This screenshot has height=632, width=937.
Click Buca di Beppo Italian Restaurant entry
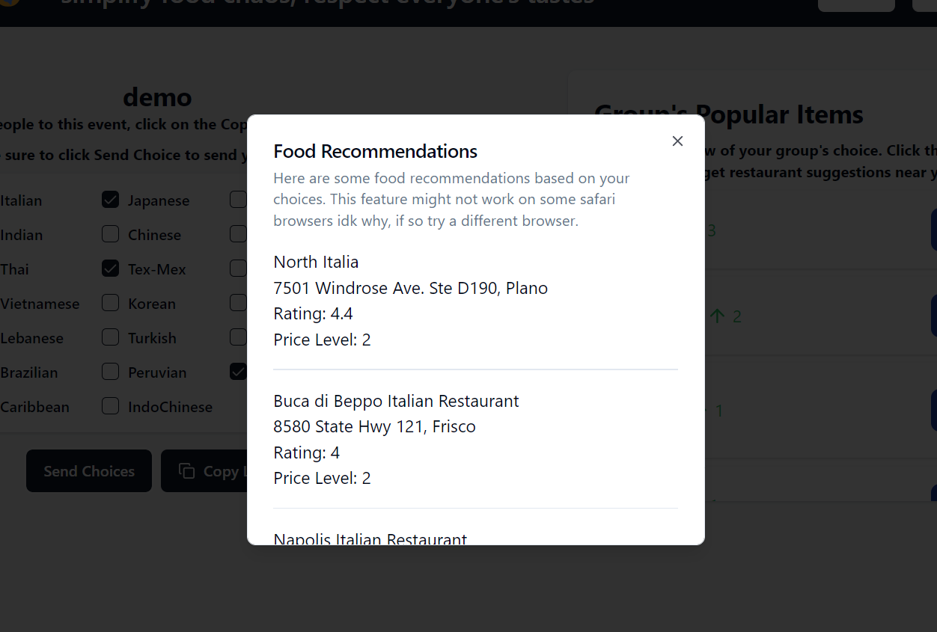(x=396, y=401)
